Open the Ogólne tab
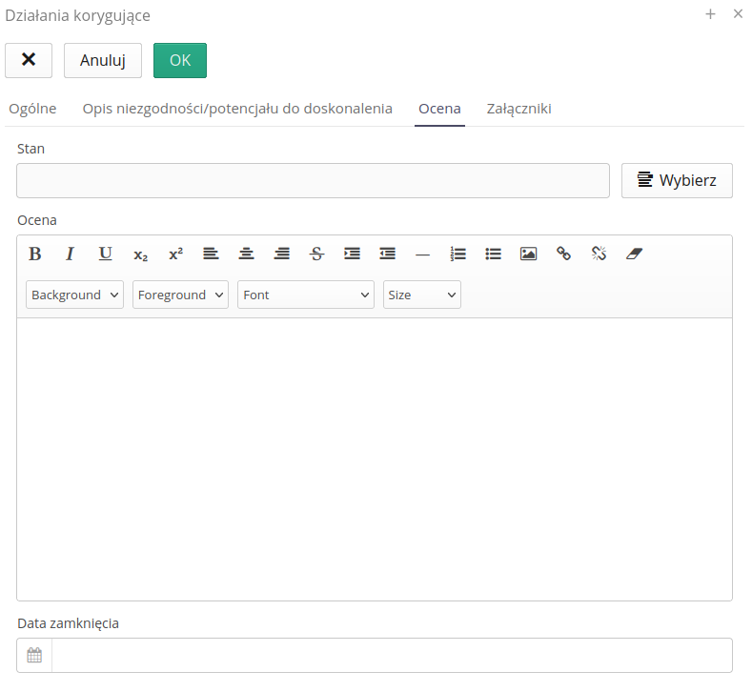This screenshot has width=752, height=692. tap(32, 109)
